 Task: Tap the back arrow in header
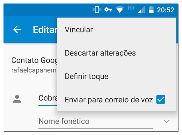(17, 29)
